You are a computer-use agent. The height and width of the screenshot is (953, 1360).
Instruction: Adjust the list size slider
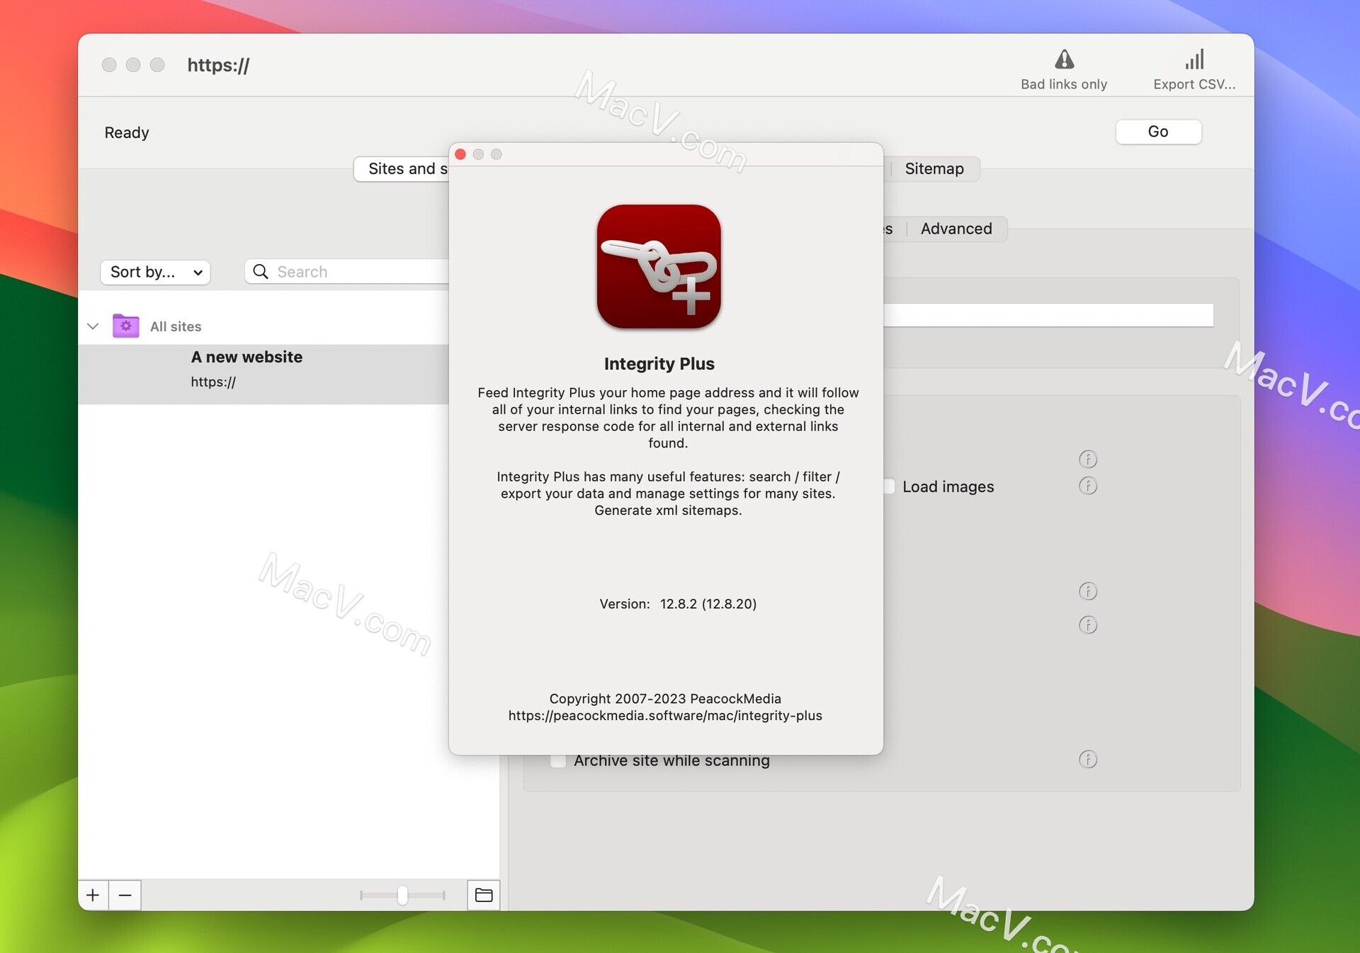[402, 895]
